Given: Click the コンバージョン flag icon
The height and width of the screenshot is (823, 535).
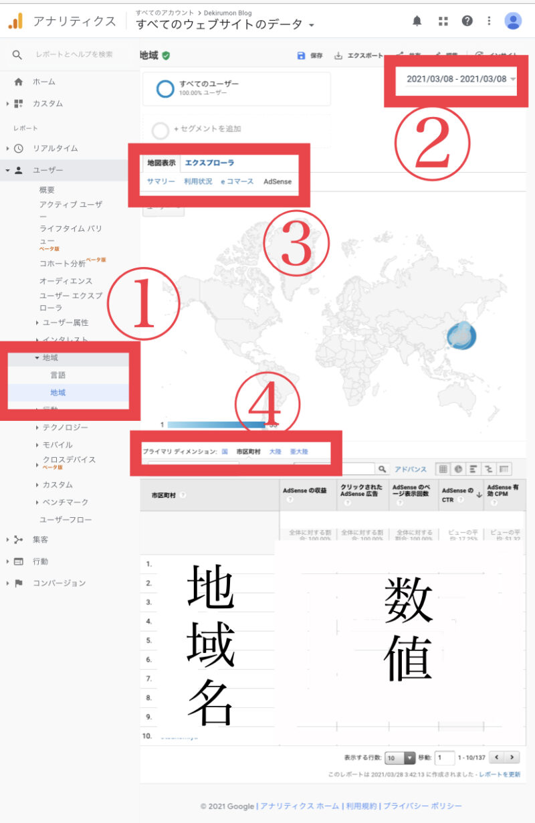Looking at the screenshot, I should tap(18, 583).
